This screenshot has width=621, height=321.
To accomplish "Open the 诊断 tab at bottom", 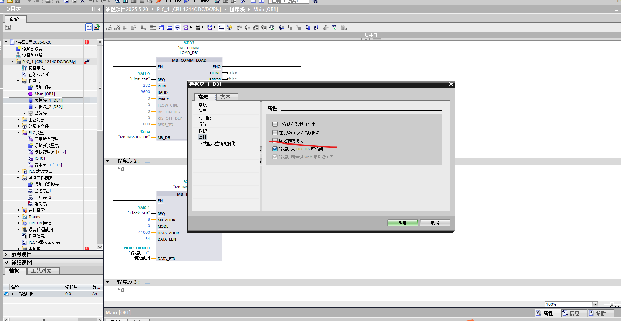I will pos(600,313).
